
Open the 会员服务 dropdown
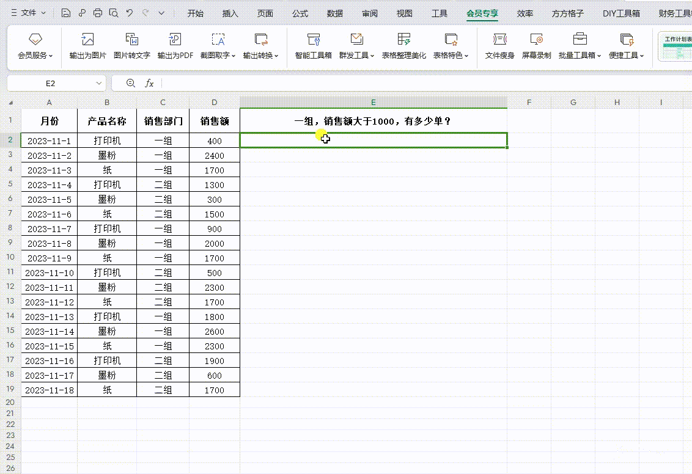(35, 46)
